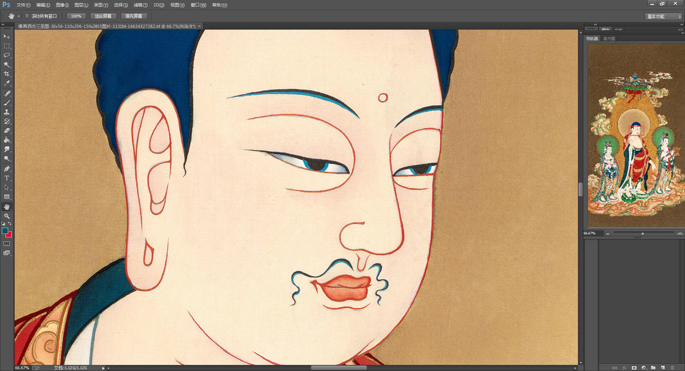Add a layer mask
685x371 pixels.
tap(634, 367)
